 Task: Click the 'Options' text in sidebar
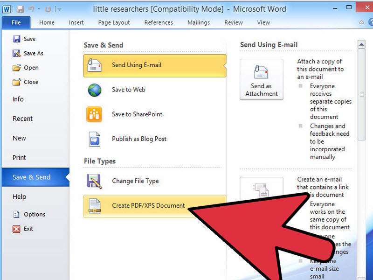coord(35,215)
